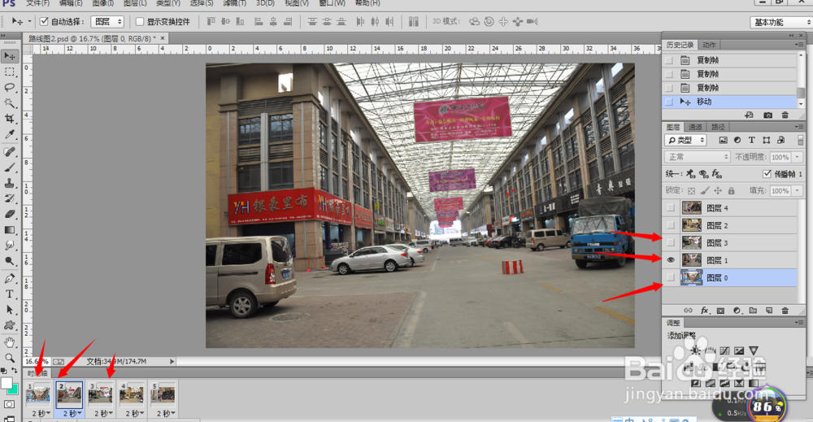Select the Crop tool

tap(9, 119)
